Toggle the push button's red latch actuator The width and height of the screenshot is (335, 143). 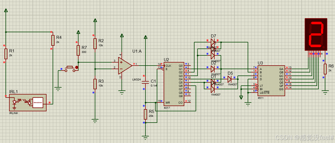pyautogui.click(x=77, y=67)
